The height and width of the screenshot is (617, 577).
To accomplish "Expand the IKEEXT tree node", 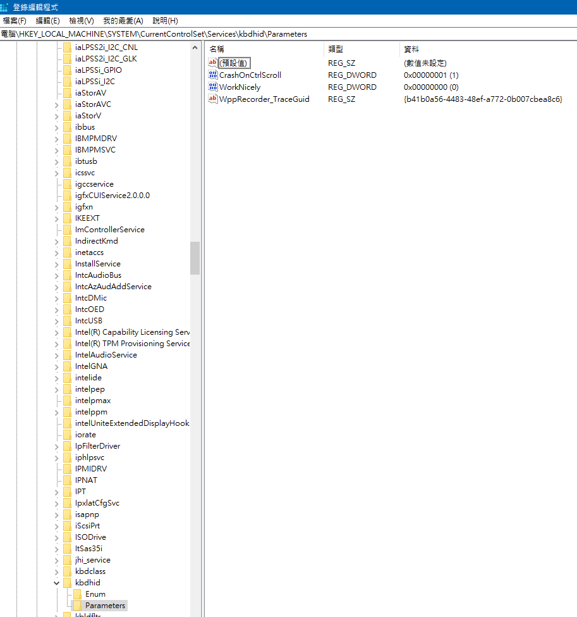I will click(57, 218).
